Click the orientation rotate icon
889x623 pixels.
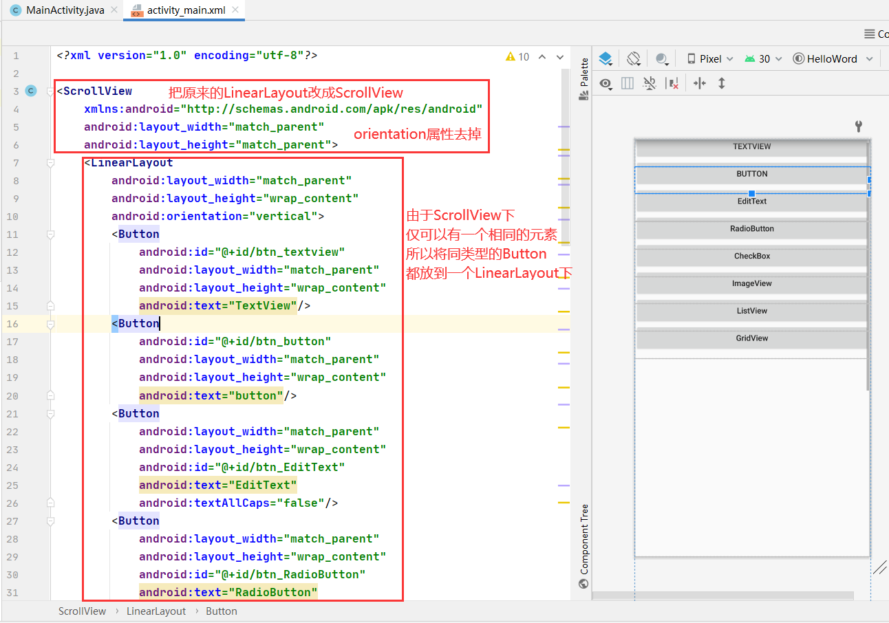tap(634, 58)
